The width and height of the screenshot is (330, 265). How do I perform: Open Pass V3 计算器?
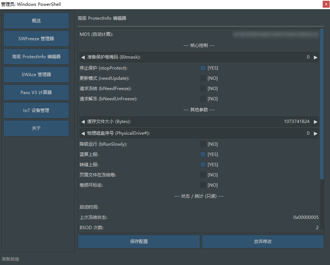tap(36, 93)
